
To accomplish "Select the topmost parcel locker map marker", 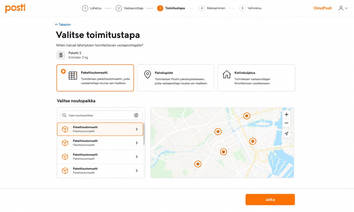I will [x=247, y=116].
